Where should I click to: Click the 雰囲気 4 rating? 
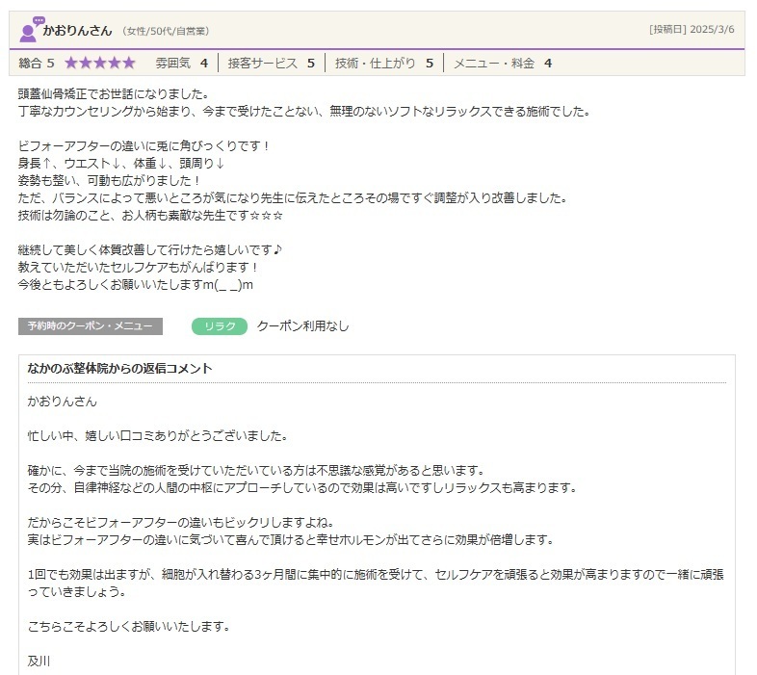[181, 64]
